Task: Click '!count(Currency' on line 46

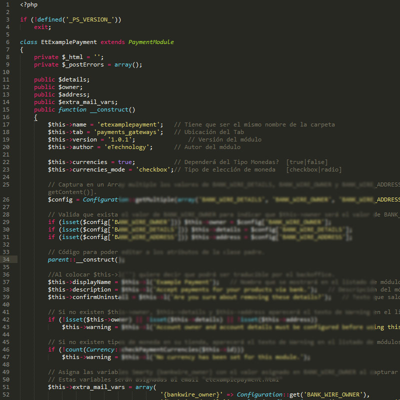Action: [x=88, y=349]
